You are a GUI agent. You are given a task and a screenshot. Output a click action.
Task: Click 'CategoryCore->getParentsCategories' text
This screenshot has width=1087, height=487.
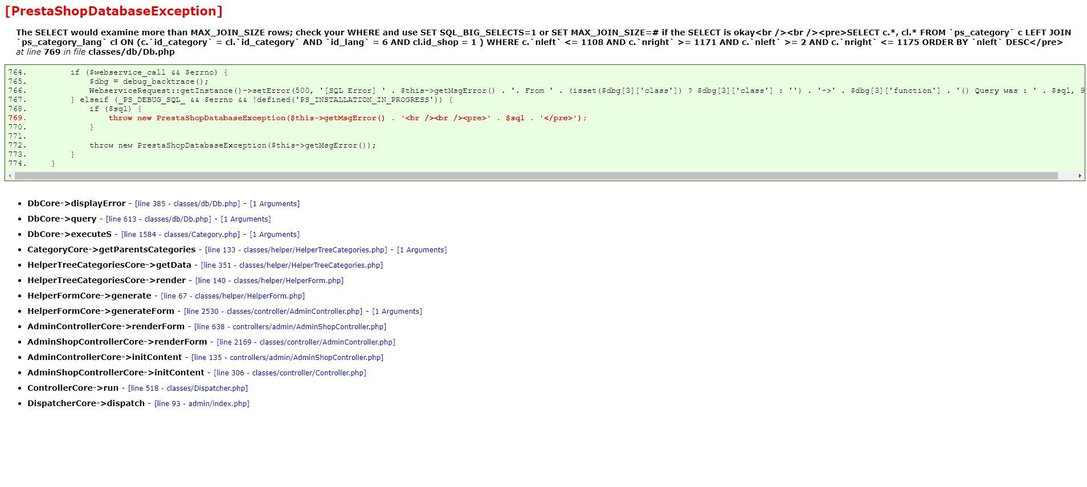point(112,249)
